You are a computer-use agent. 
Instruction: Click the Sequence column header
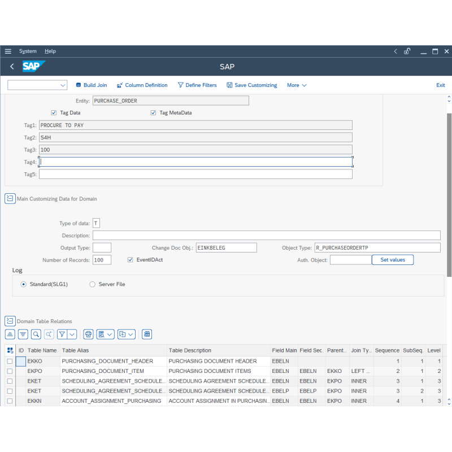click(x=387, y=350)
